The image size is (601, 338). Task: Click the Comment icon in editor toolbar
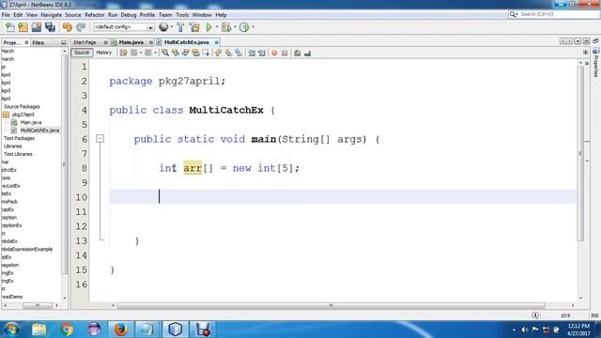[x=297, y=53]
